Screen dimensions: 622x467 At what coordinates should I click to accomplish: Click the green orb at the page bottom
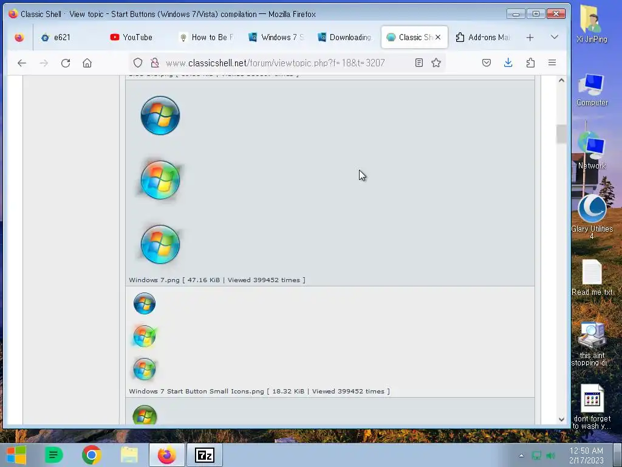[x=145, y=415]
